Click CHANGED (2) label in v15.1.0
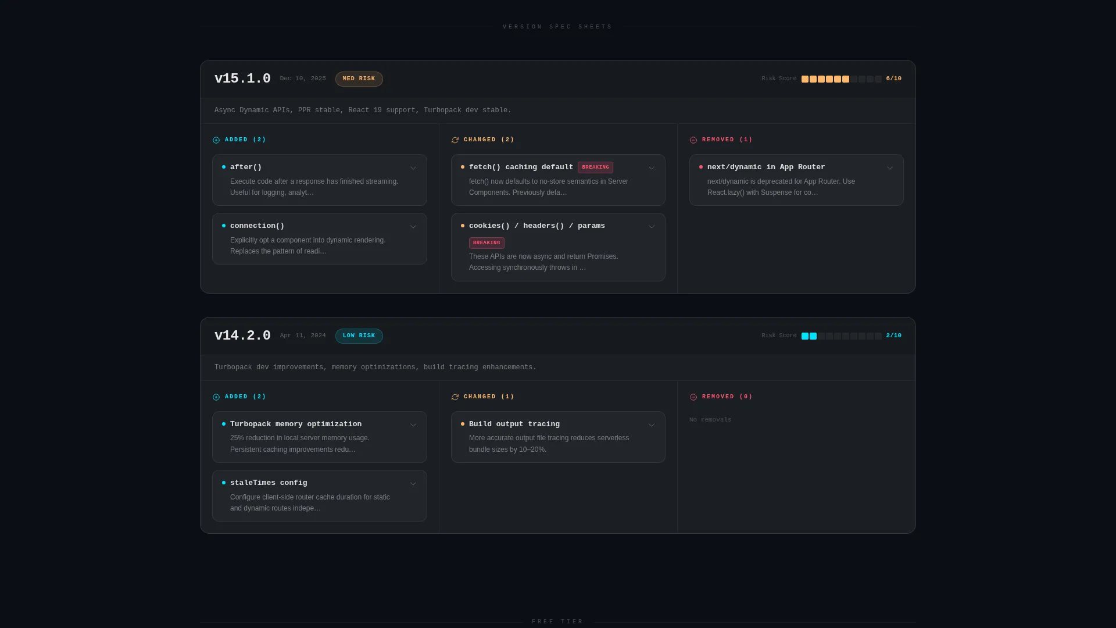 [x=489, y=140]
